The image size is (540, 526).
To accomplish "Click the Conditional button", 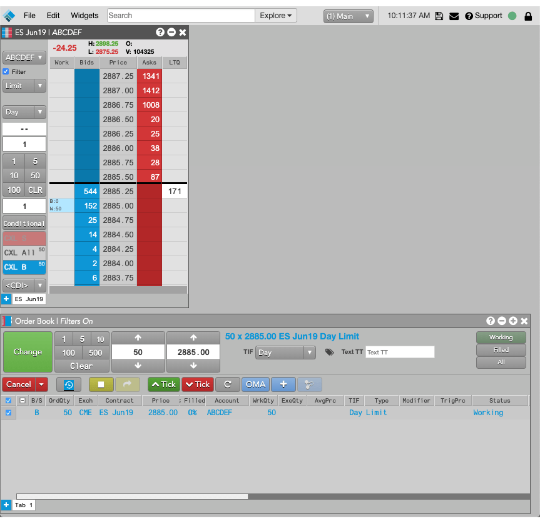I will tap(24, 224).
